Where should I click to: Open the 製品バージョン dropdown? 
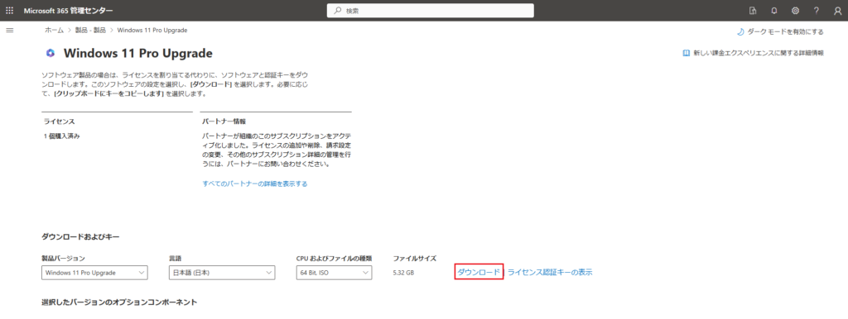(94, 273)
